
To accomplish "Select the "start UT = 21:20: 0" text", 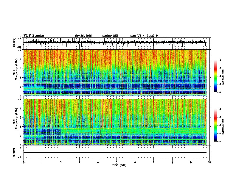I will click(x=144, y=36).
